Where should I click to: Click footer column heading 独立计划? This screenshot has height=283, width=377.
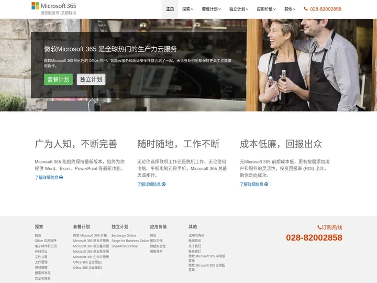[120, 226]
